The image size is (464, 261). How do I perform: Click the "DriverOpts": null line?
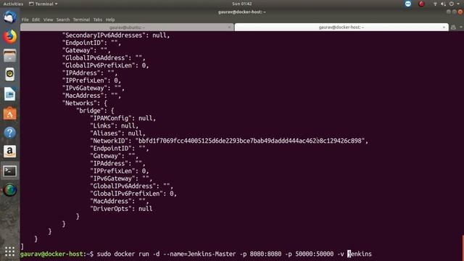click(x=121, y=209)
